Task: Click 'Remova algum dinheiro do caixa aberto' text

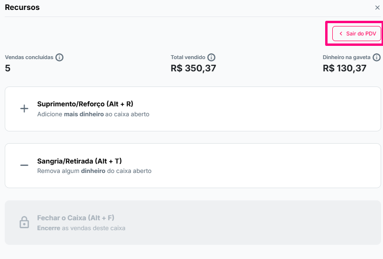Action: [94, 171]
